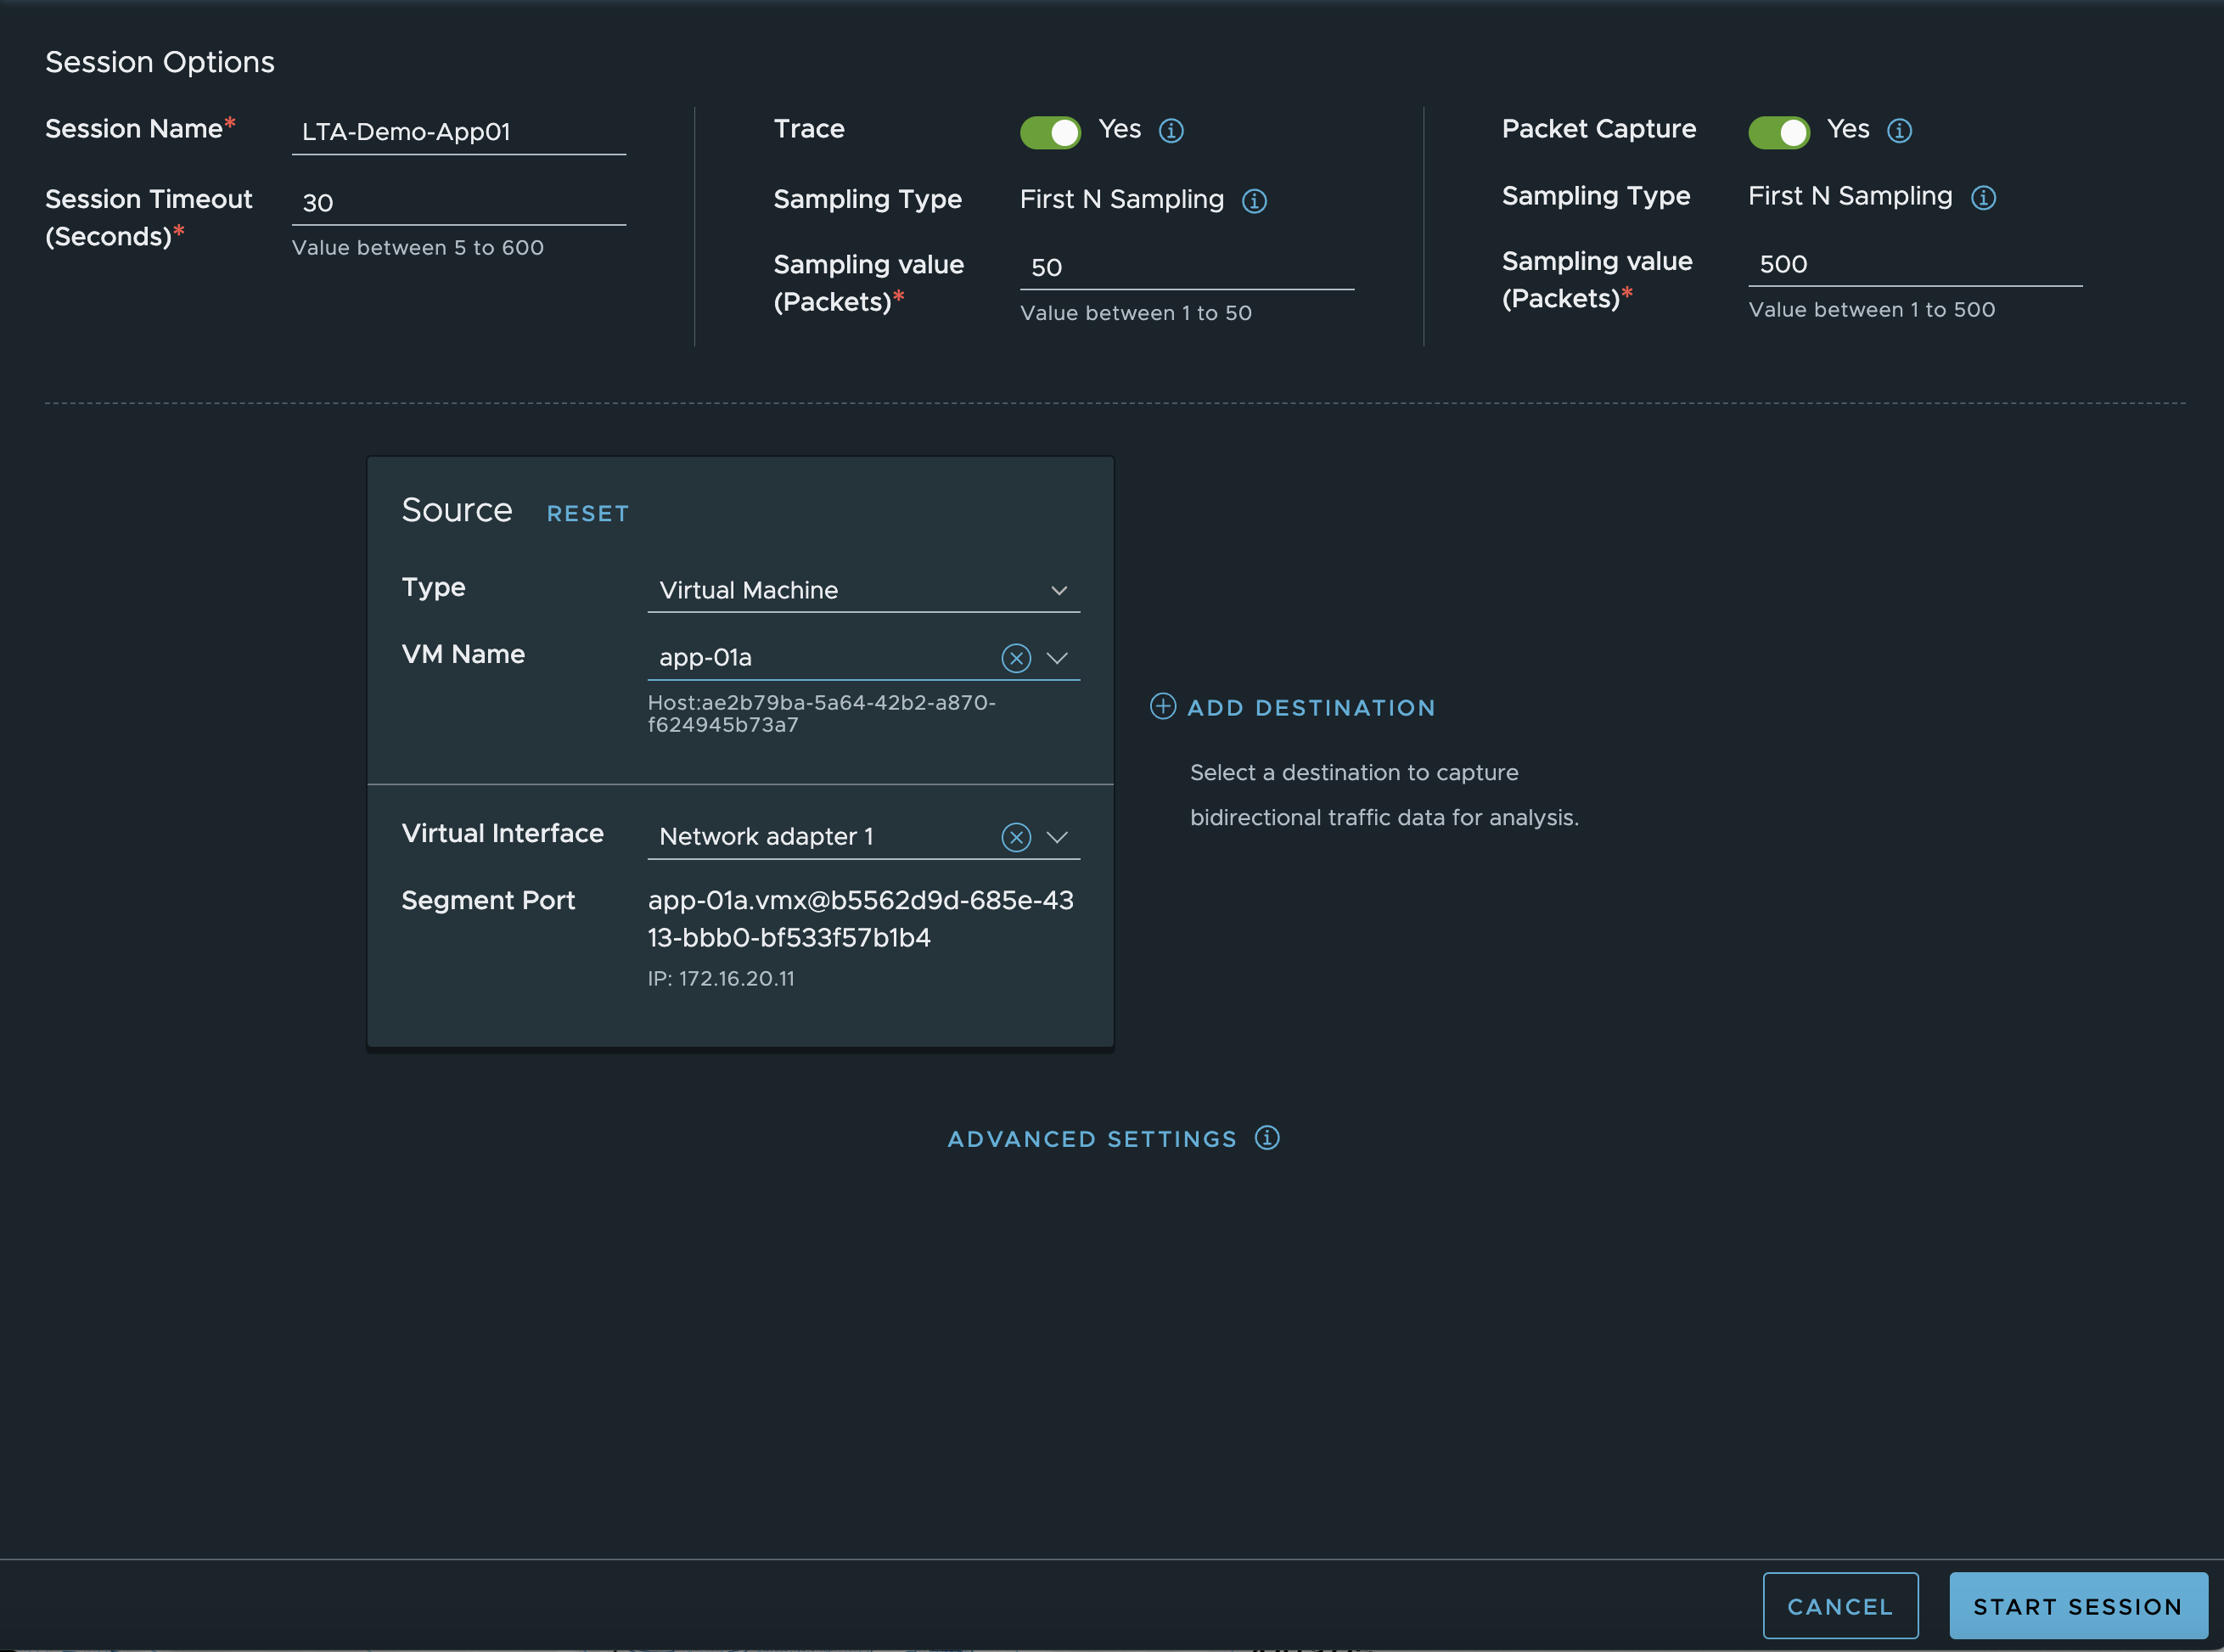Open the source Type dropdown

(863, 590)
